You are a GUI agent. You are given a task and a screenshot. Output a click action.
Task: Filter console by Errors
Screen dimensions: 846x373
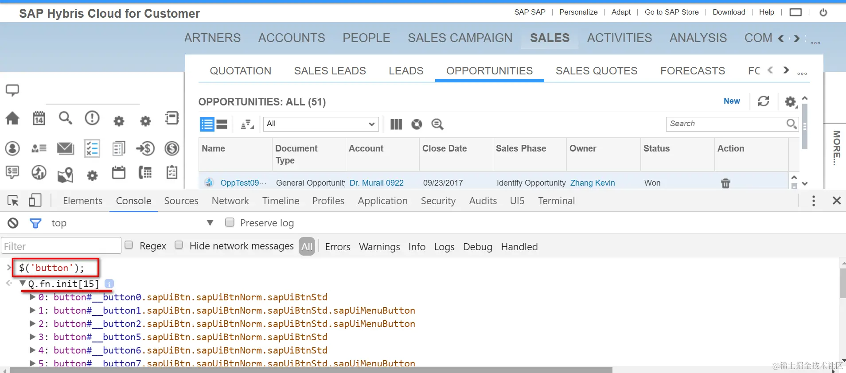pyautogui.click(x=338, y=247)
